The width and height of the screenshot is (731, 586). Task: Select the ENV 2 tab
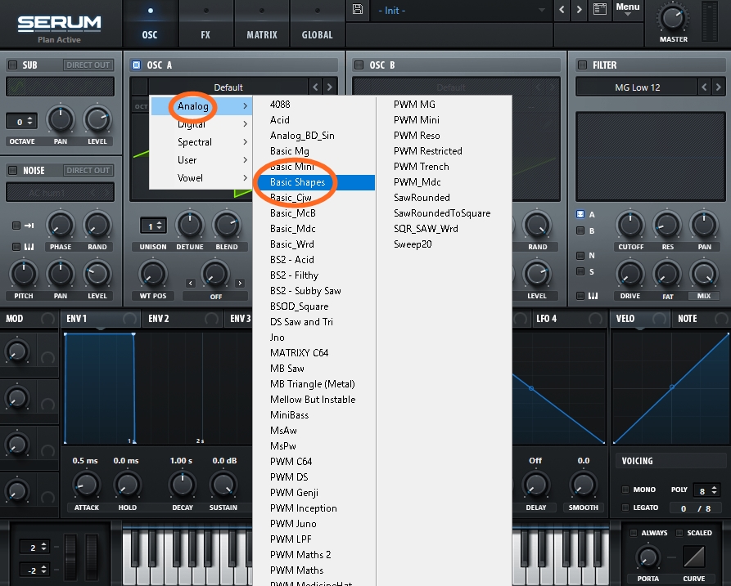(159, 319)
